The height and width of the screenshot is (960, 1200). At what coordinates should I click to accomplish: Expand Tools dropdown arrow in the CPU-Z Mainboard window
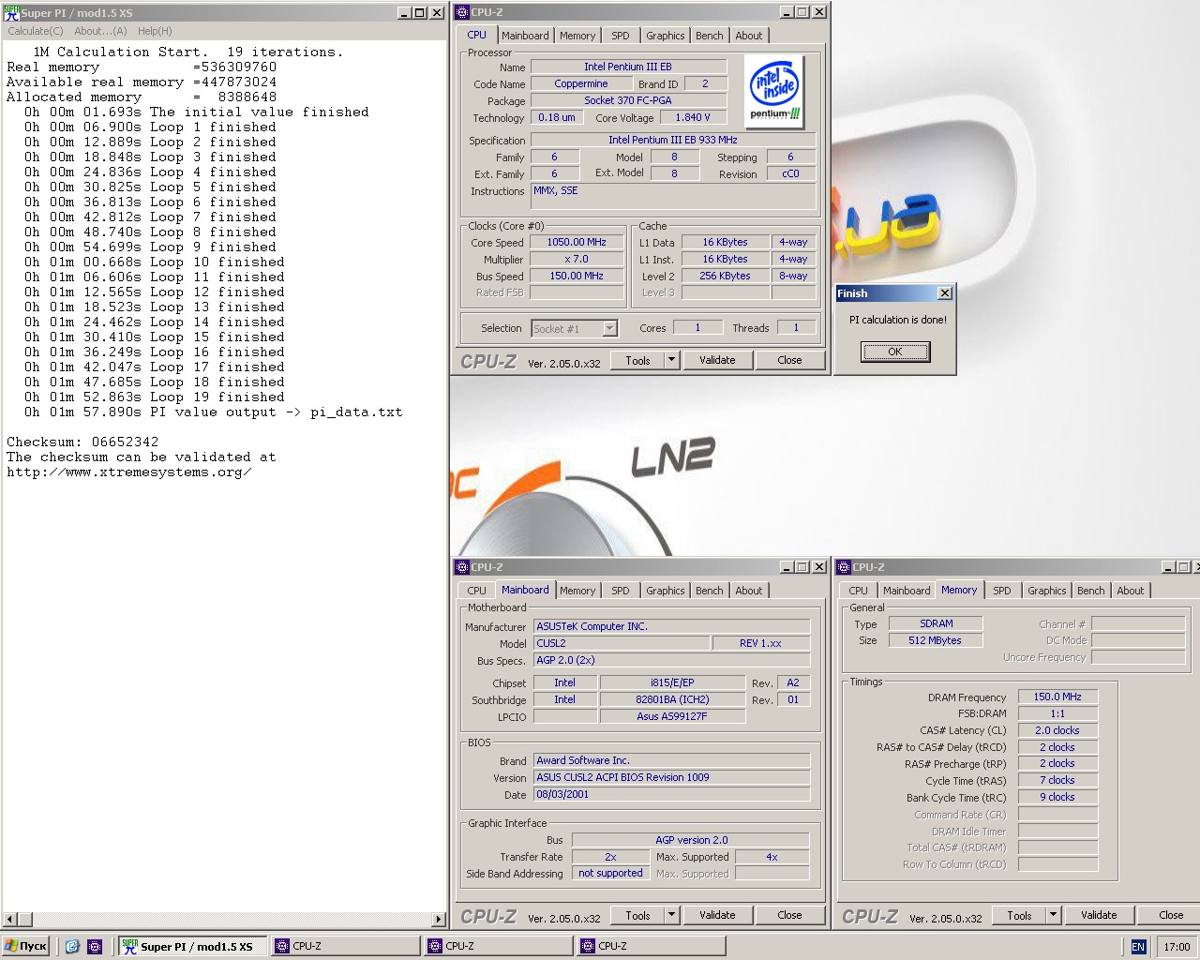click(x=671, y=915)
